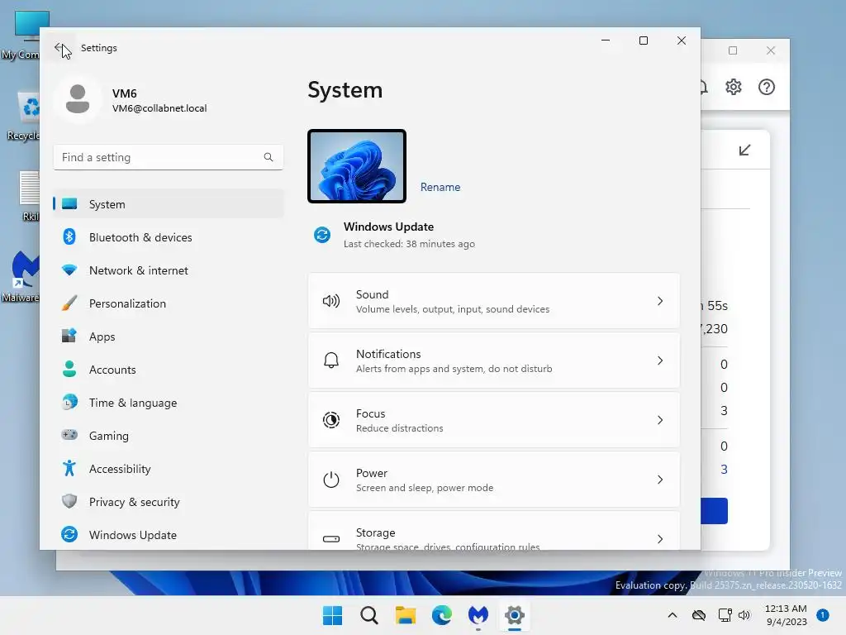Open taskbar Search

pos(369,615)
